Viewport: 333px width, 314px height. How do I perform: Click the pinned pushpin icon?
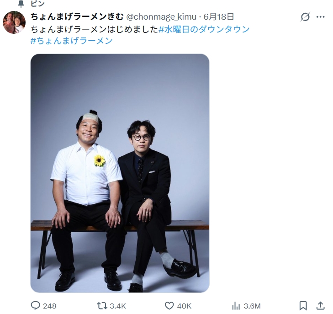pyautogui.click(x=21, y=4)
